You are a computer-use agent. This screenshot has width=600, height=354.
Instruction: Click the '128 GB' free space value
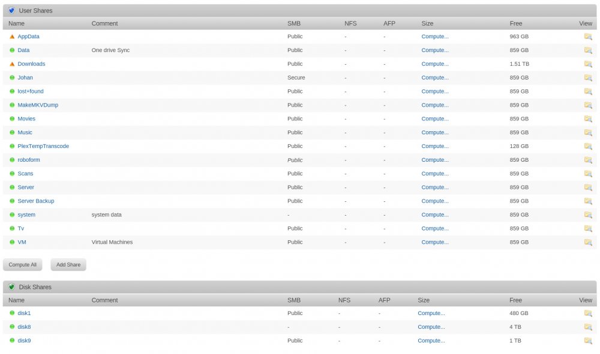519,146
